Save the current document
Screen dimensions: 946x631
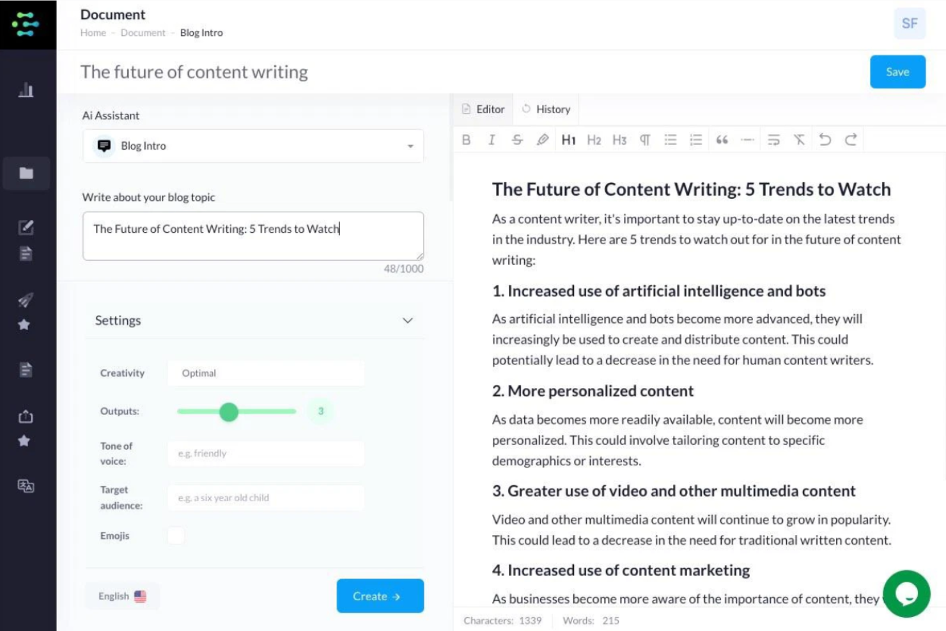point(897,72)
